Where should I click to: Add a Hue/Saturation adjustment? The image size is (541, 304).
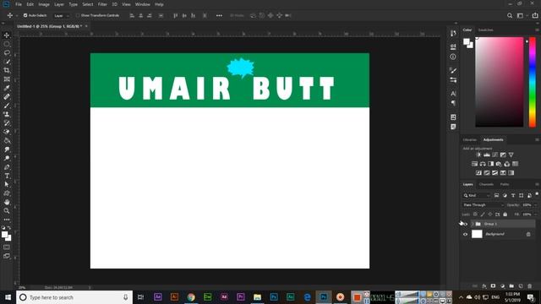(475, 164)
